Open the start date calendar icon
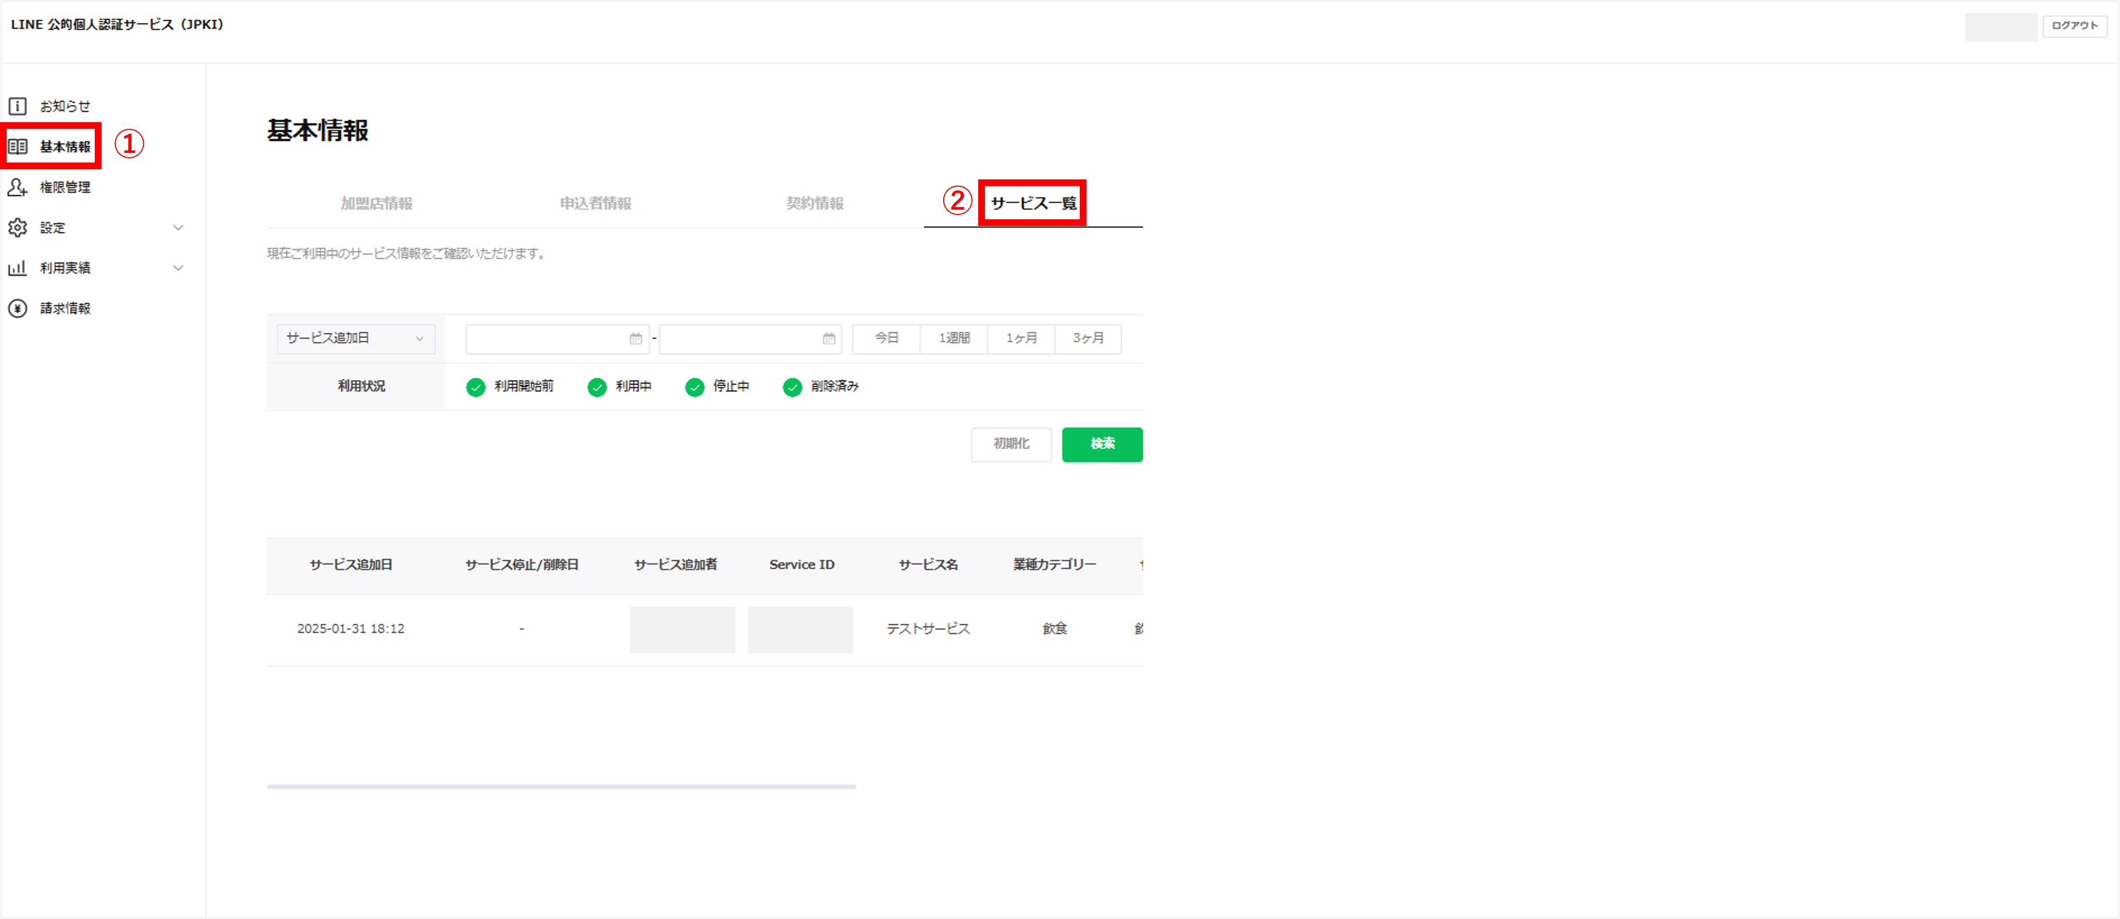This screenshot has width=2120, height=919. [x=635, y=338]
